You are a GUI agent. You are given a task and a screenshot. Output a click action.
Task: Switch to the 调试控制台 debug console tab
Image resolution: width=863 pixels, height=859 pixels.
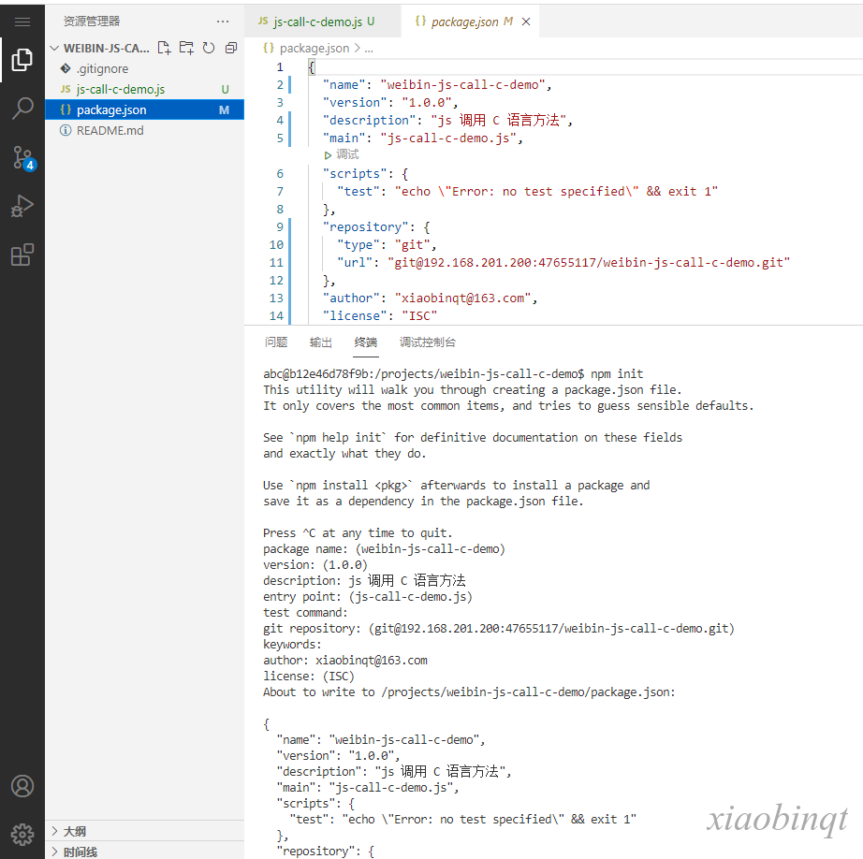click(427, 342)
